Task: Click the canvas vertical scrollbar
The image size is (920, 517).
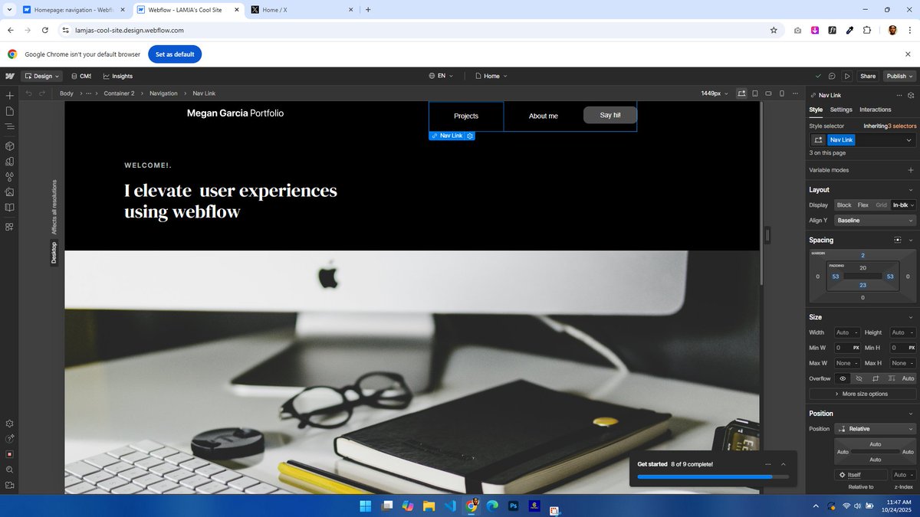Action: 761,194
